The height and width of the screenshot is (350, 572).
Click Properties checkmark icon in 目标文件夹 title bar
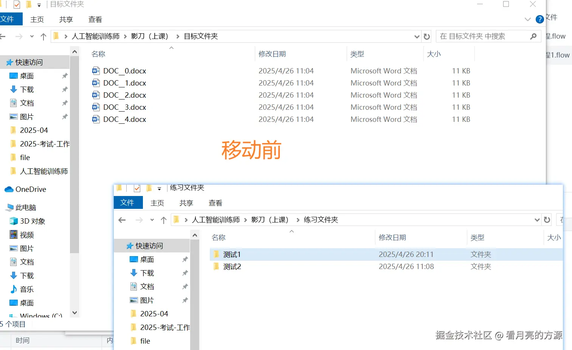click(x=17, y=5)
